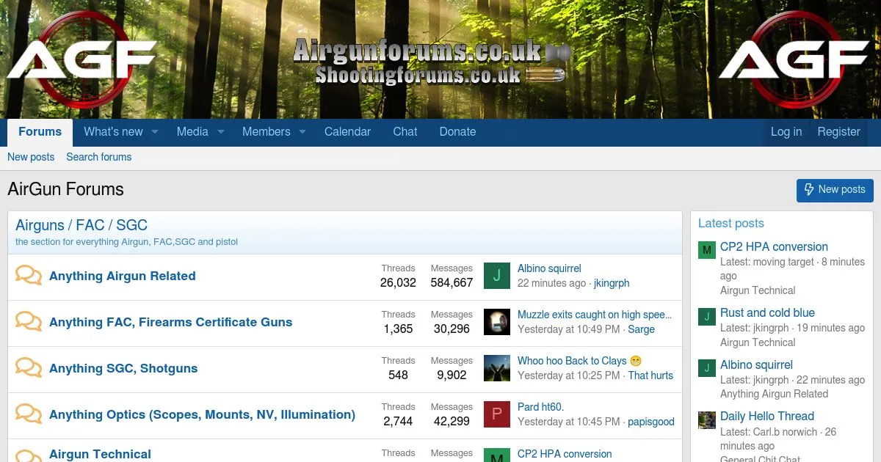The width and height of the screenshot is (881, 462).
Task: Open M avatar beside CP2 HPA conversion in sidebar
Action: coord(706,250)
